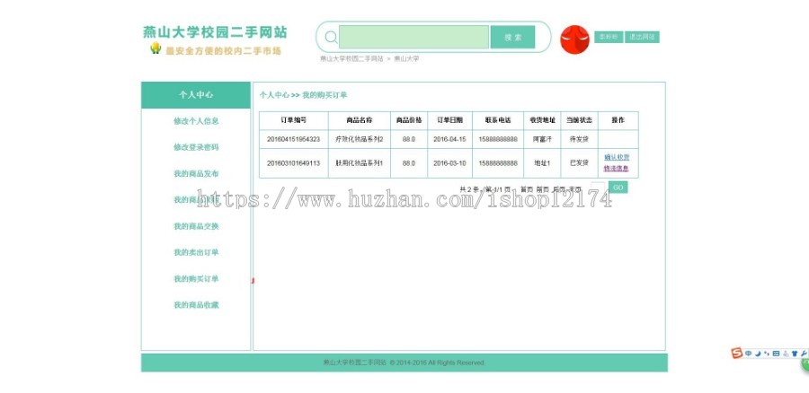Click the 订单日期 column header
Viewport: 809px width, 393px height.
[x=450, y=120]
